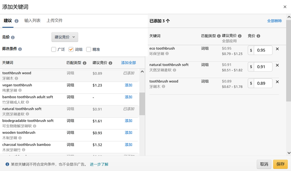Click the info icon next to 环保牙刷 translation
Image resolution: width=291 pixels, height=171 pixels.
168,54
